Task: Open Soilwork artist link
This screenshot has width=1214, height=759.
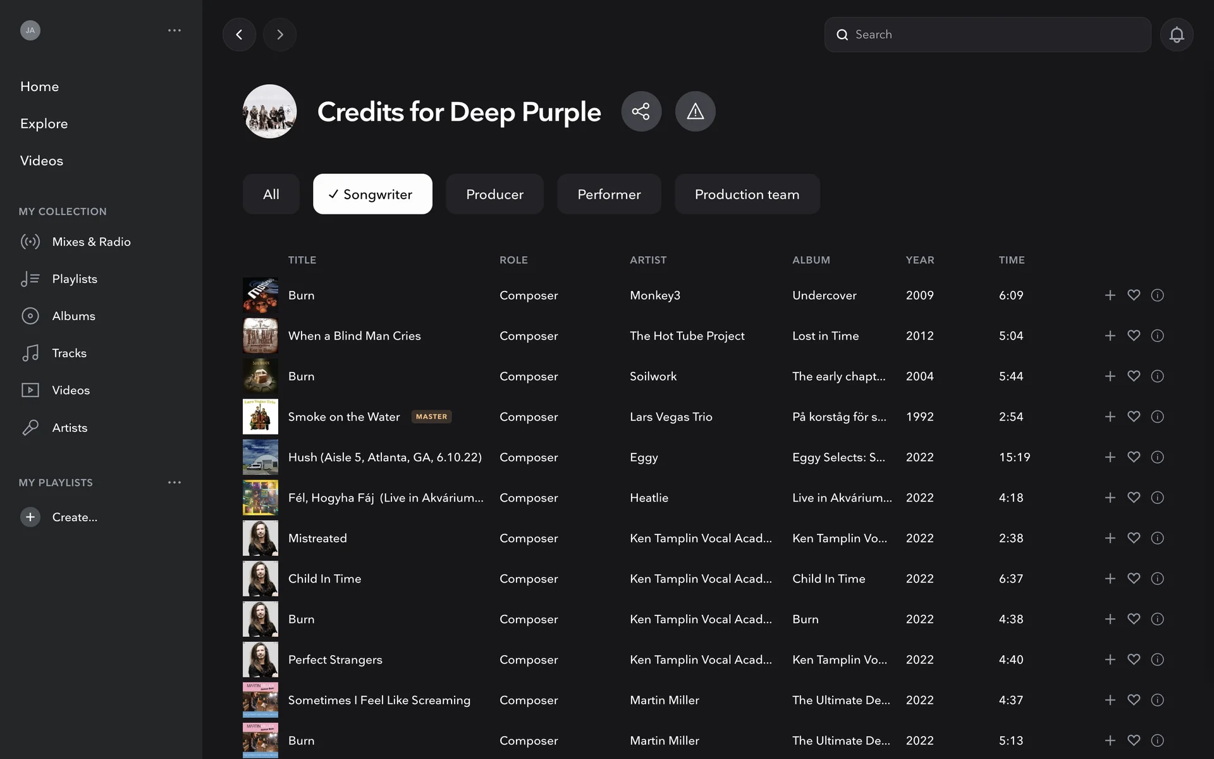Action: (653, 376)
